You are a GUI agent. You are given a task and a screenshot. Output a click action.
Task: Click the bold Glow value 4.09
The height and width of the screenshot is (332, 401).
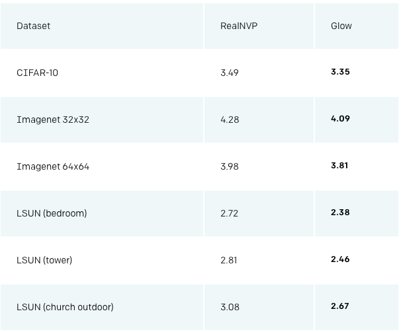point(340,119)
